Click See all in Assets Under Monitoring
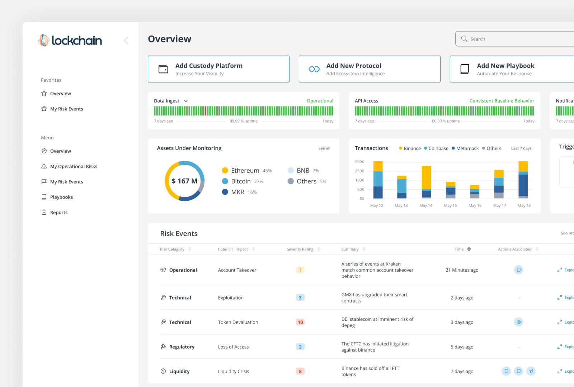Viewport: 574px width, 387px height. [324, 148]
